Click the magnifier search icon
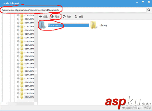This screenshot has height=111, width=152. click(149, 10)
